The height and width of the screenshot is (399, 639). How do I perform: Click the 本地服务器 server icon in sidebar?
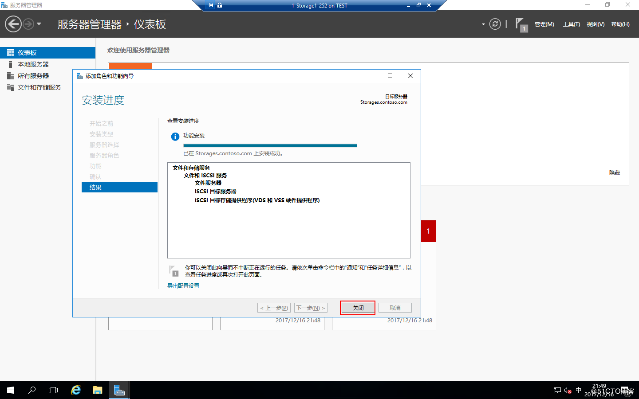click(x=10, y=64)
